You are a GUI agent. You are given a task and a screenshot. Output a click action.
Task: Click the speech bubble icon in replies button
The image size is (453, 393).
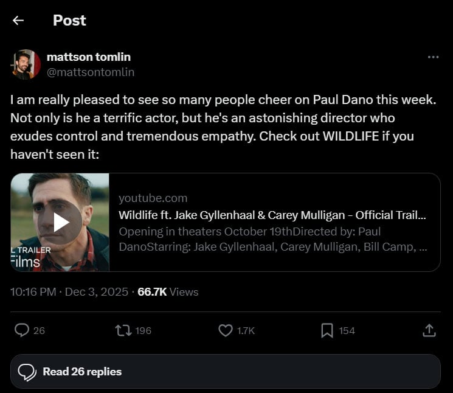pos(27,372)
